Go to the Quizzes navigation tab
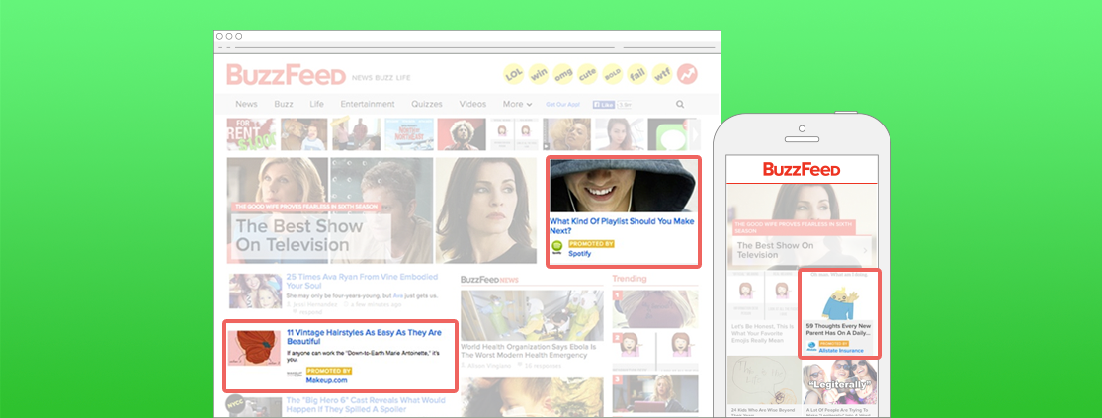Viewport: 1102px width, 418px height. [x=427, y=104]
